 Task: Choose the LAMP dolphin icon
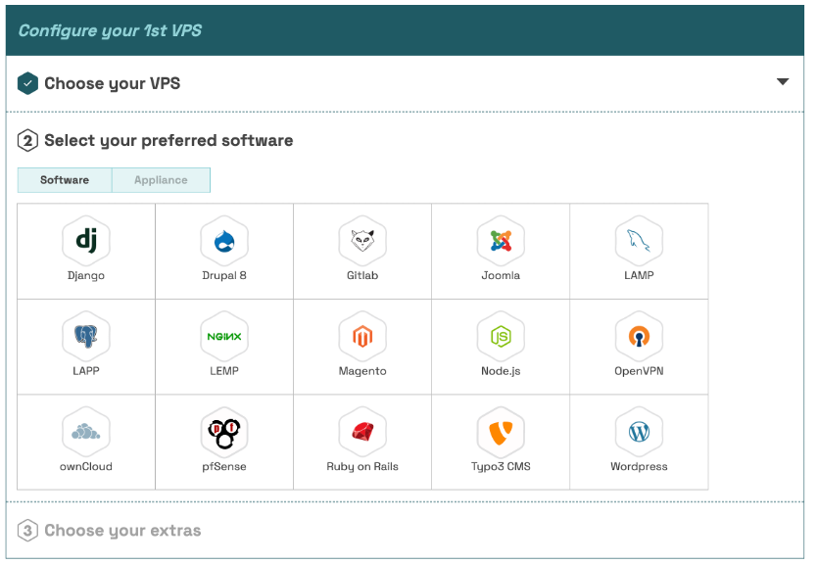pos(639,241)
